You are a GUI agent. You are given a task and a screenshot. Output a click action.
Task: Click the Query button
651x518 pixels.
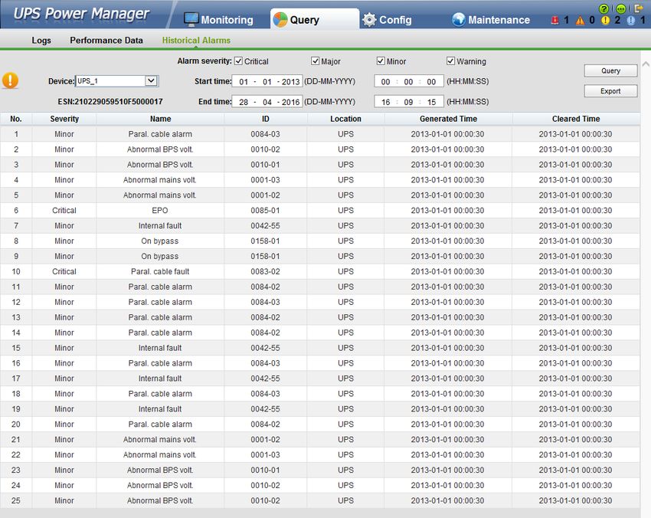pos(610,70)
